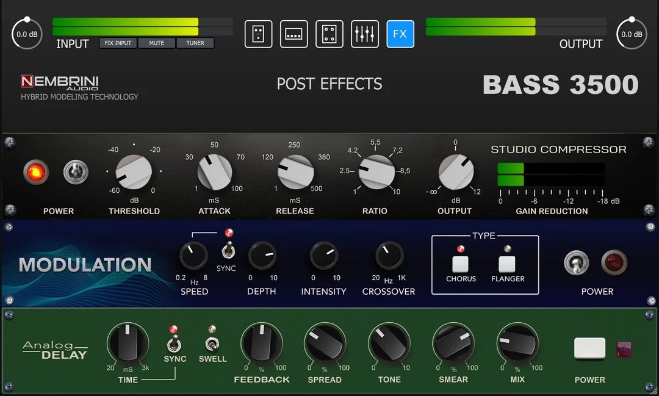The width and height of the screenshot is (659, 396).
Task: Open the graphic EQ sliders section icon
Action: coord(365,34)
